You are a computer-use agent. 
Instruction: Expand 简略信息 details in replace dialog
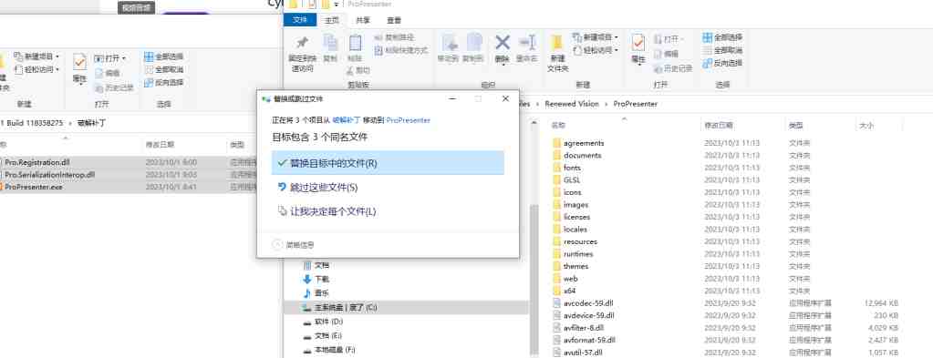(294, 244)
